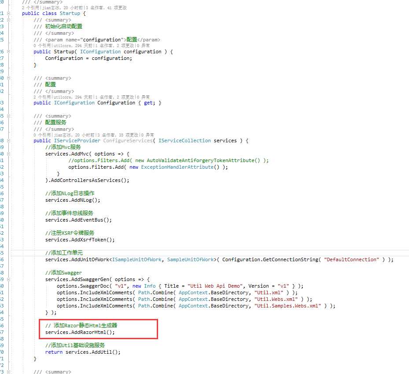Click the "DefaultConnection" string literal
The height and width of the screenshot is (374, 409).
pyautogui.click(x=351, y=260)
